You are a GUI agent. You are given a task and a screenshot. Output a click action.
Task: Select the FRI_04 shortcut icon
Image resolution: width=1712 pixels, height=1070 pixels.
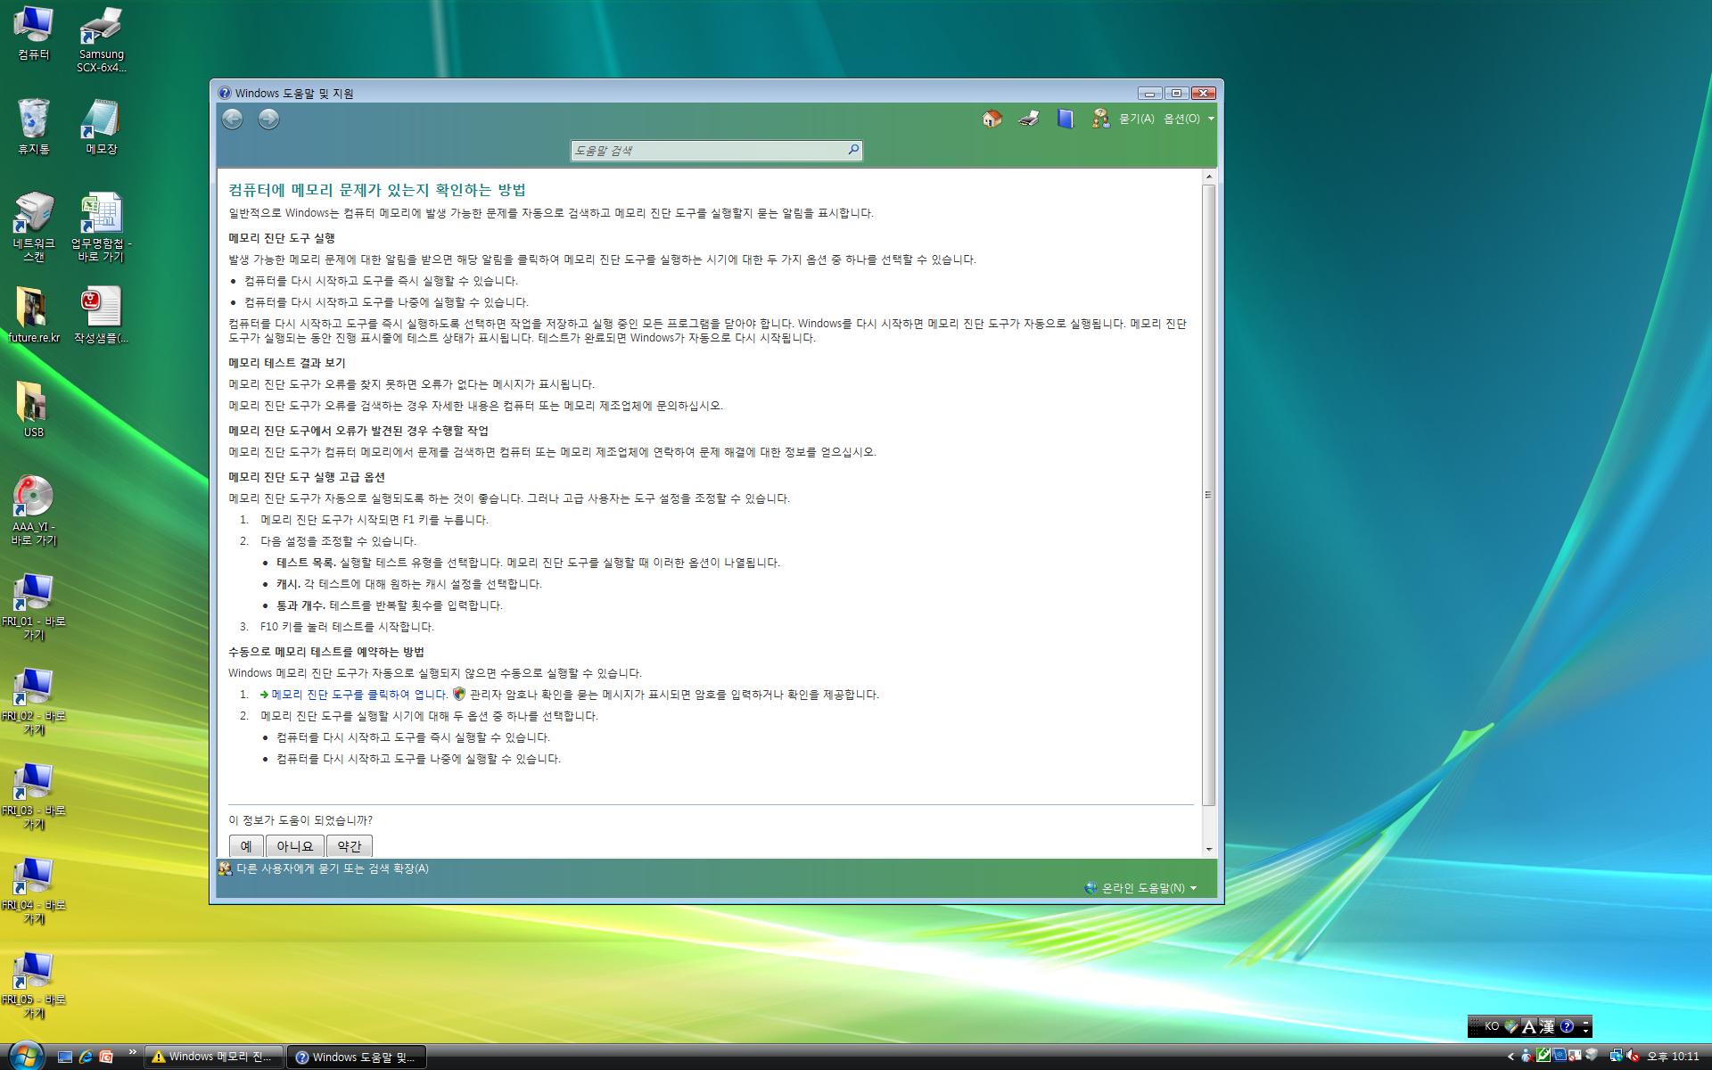click(34, 891)
